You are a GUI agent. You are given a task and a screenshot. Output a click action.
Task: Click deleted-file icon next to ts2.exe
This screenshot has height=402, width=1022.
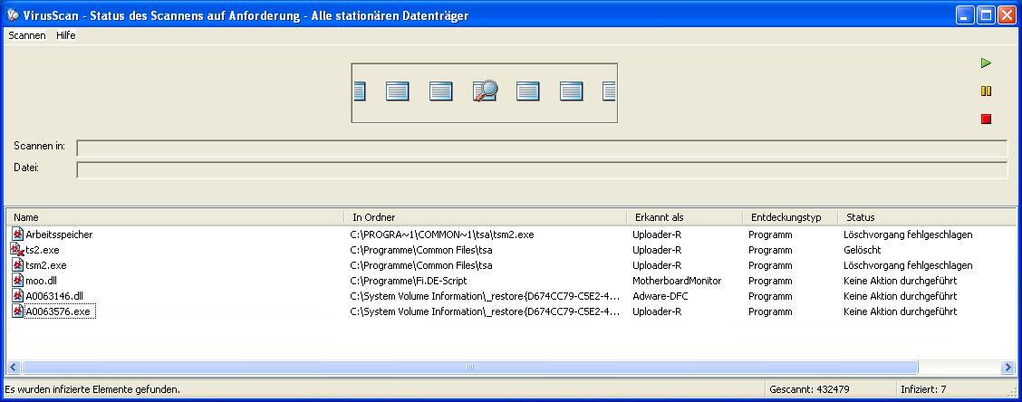[x=17, y=250]
